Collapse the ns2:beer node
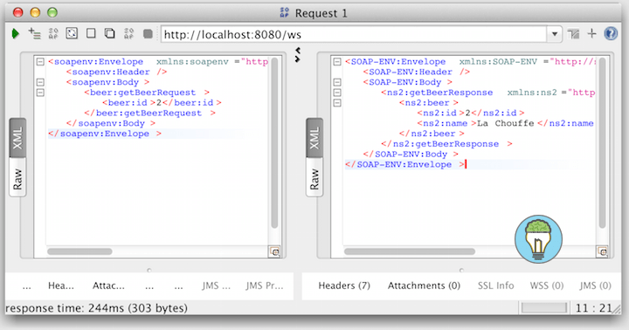629x330 pixels. coord(337,103)
